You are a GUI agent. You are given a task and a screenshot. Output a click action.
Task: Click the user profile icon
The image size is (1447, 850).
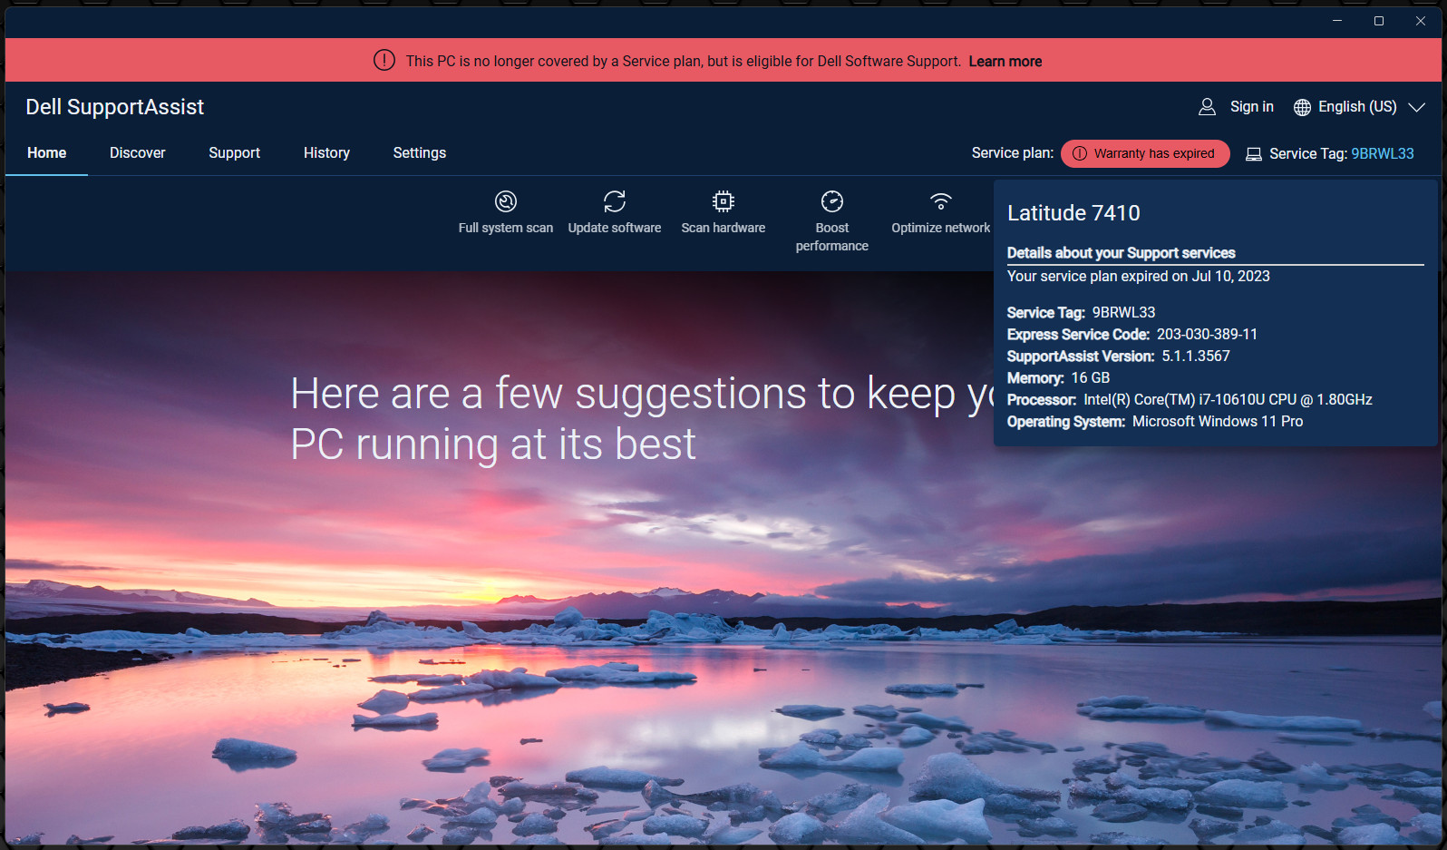(x=1207, y=107)
